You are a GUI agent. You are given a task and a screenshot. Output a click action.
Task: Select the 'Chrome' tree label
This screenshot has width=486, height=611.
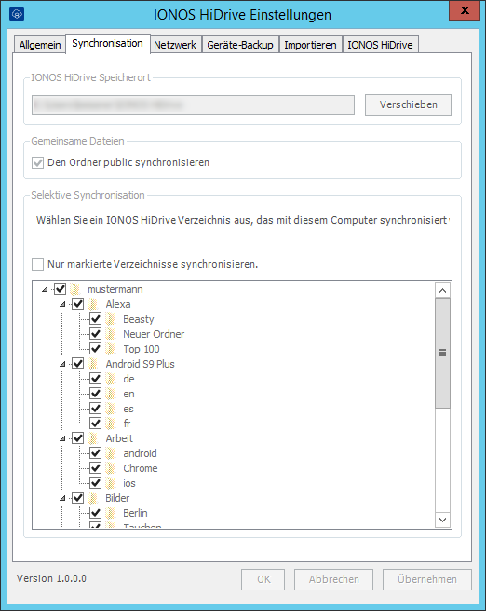pyautogui.click(x=141, y=468)
